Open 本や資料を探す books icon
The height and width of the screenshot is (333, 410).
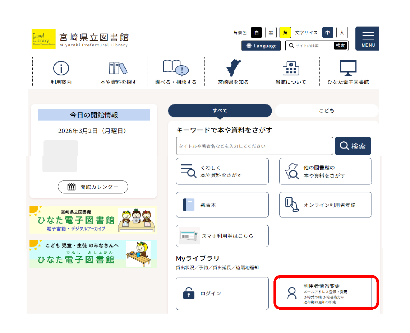[118, 68]
